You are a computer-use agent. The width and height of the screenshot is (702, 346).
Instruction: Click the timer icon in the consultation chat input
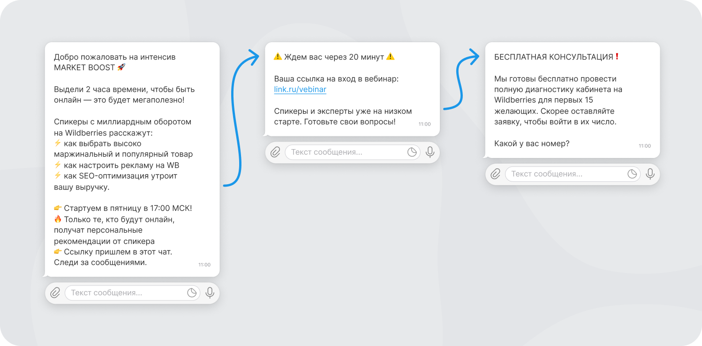click(x=632, y=174)
